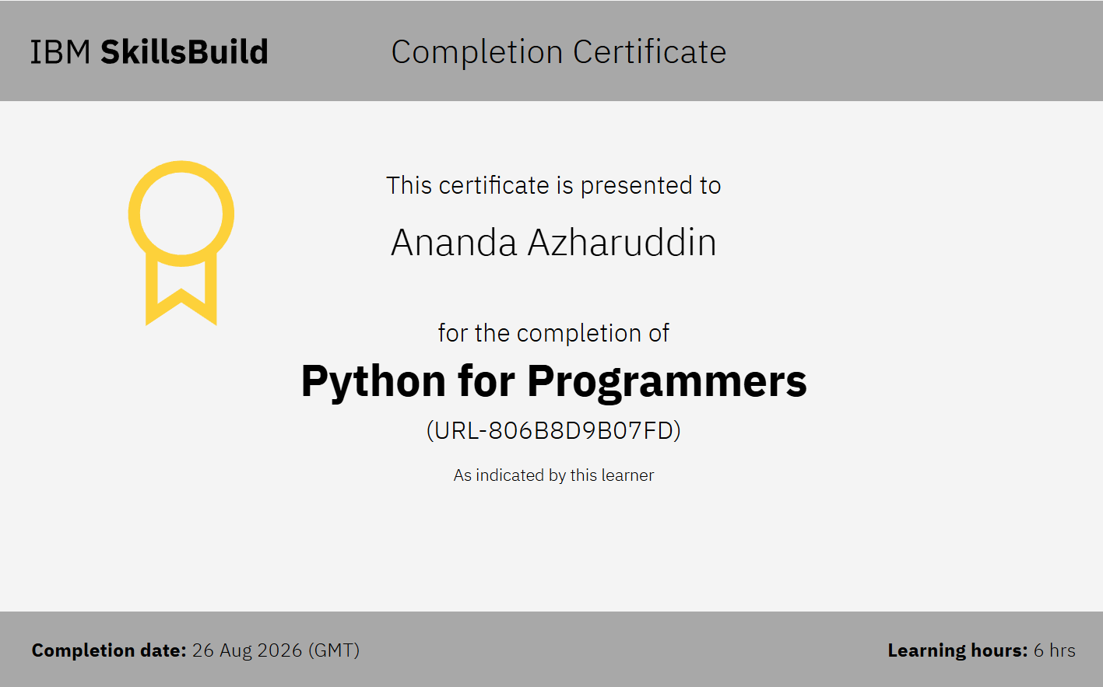Click the course code URL-806B8D9B07FD
Screen dimensions: 1103x687
[x=553, y=430]
